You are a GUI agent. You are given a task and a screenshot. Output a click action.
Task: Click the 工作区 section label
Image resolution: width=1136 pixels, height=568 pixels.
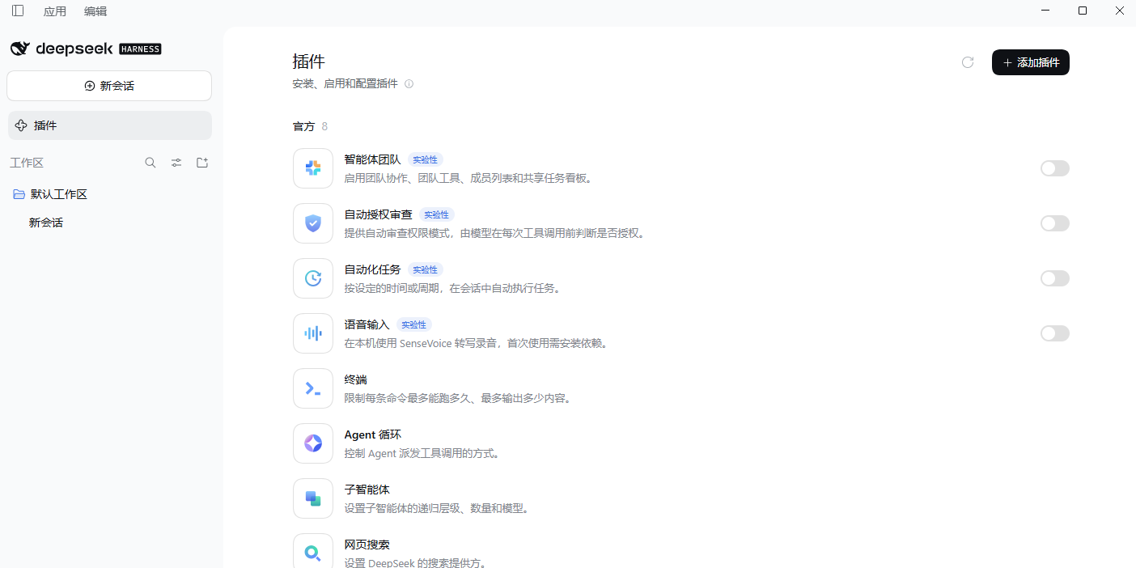tap(27, 163)
